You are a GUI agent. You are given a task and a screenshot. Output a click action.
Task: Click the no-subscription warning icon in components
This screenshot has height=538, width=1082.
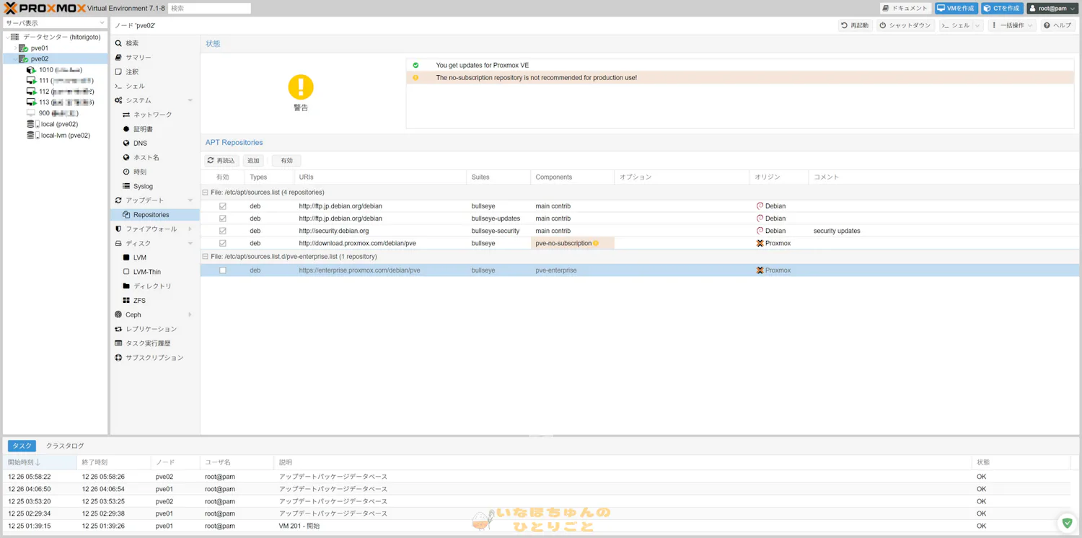(x=596, y=243)
